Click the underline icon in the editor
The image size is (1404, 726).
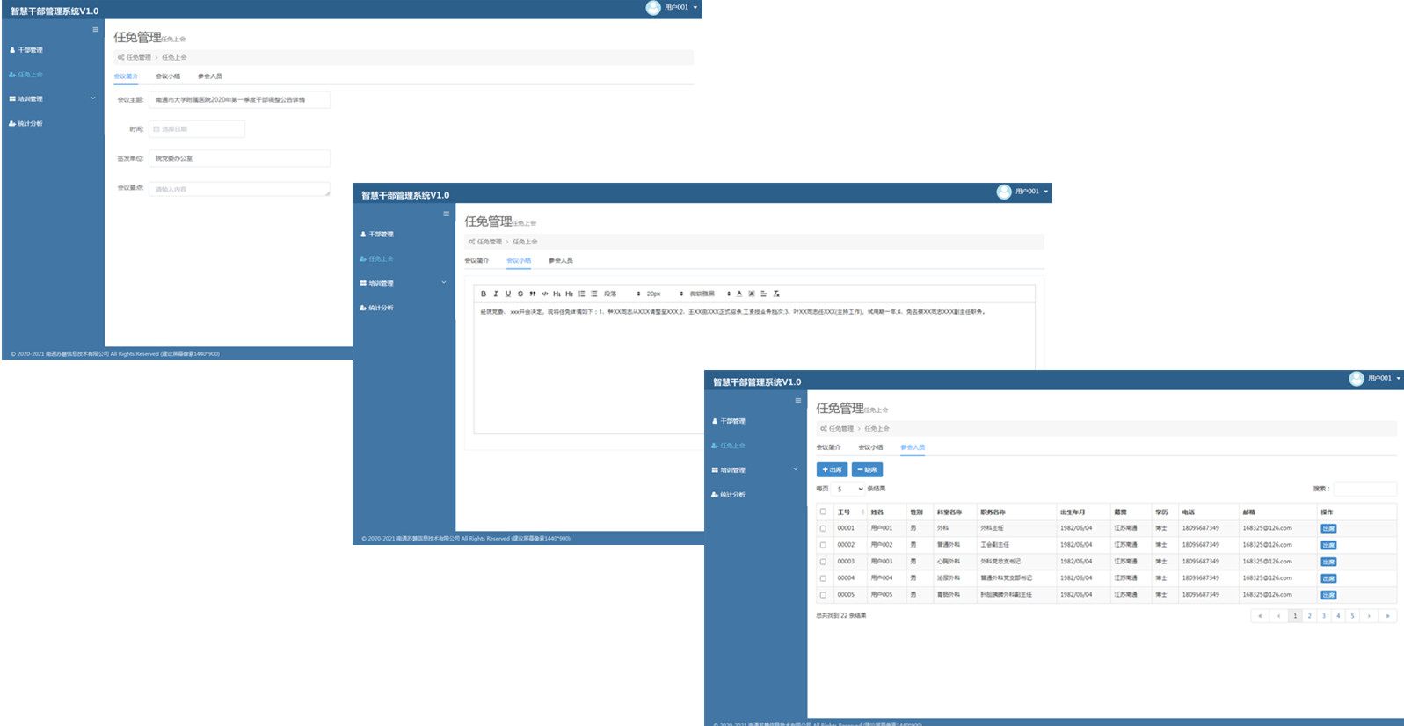coord(508,294)
